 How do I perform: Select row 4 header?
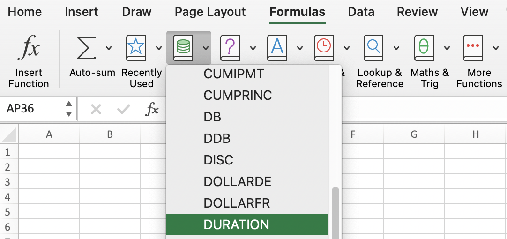click(x=9, y=197)
